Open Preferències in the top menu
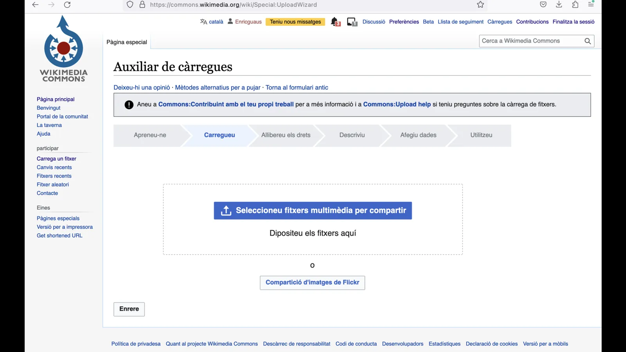Viewport: 626px width, 352px height. coord(404,22)
